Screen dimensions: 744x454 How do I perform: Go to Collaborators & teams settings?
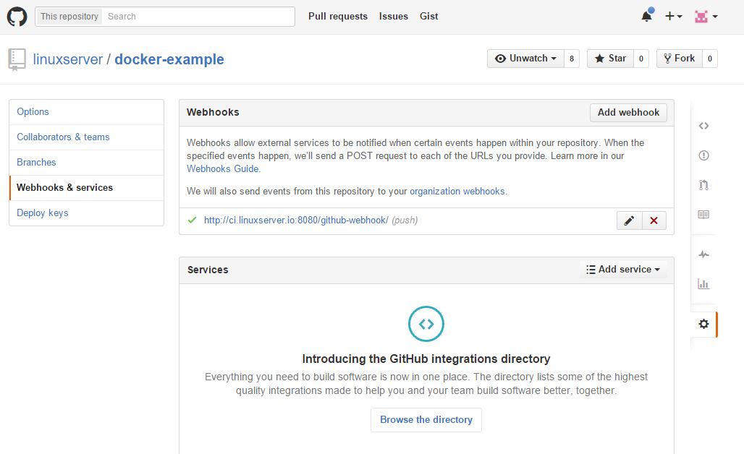pyautogui.click(x=63, y=137)
